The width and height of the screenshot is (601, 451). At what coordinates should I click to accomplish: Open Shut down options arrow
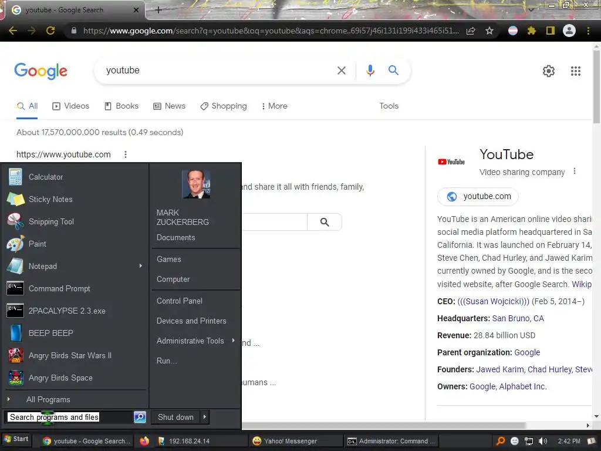[205, 416]
